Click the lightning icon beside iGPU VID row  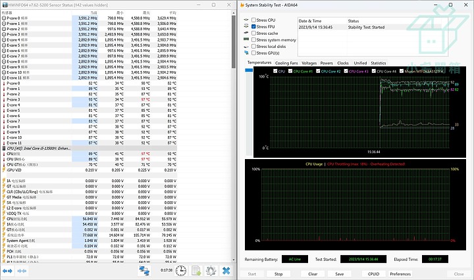pos(4,170)
